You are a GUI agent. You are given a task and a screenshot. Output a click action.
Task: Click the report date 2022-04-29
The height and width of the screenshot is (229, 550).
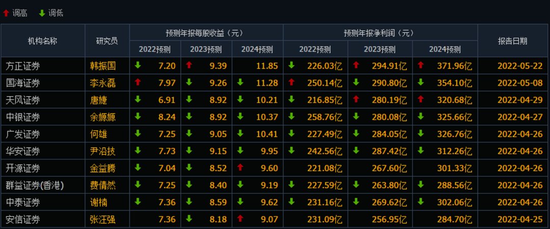pos(520,100)
